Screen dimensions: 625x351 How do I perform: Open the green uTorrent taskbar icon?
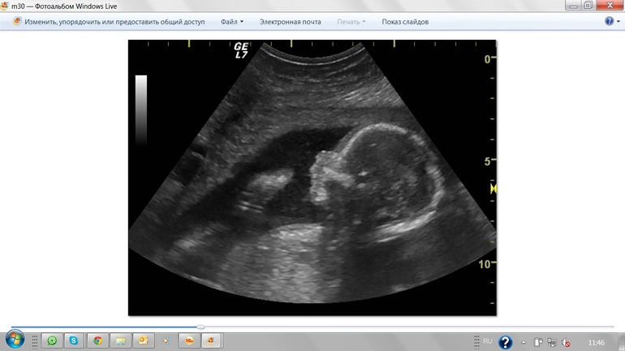[x=53, y=342]
